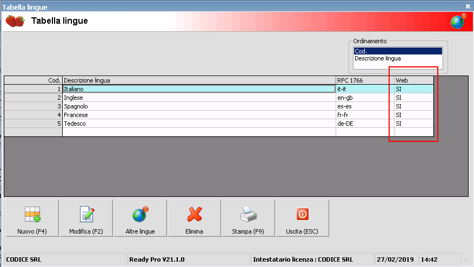Sort by Descrizione lingua in Ordinamento
This screenshot has height=267, width=474.
(398, 58)
